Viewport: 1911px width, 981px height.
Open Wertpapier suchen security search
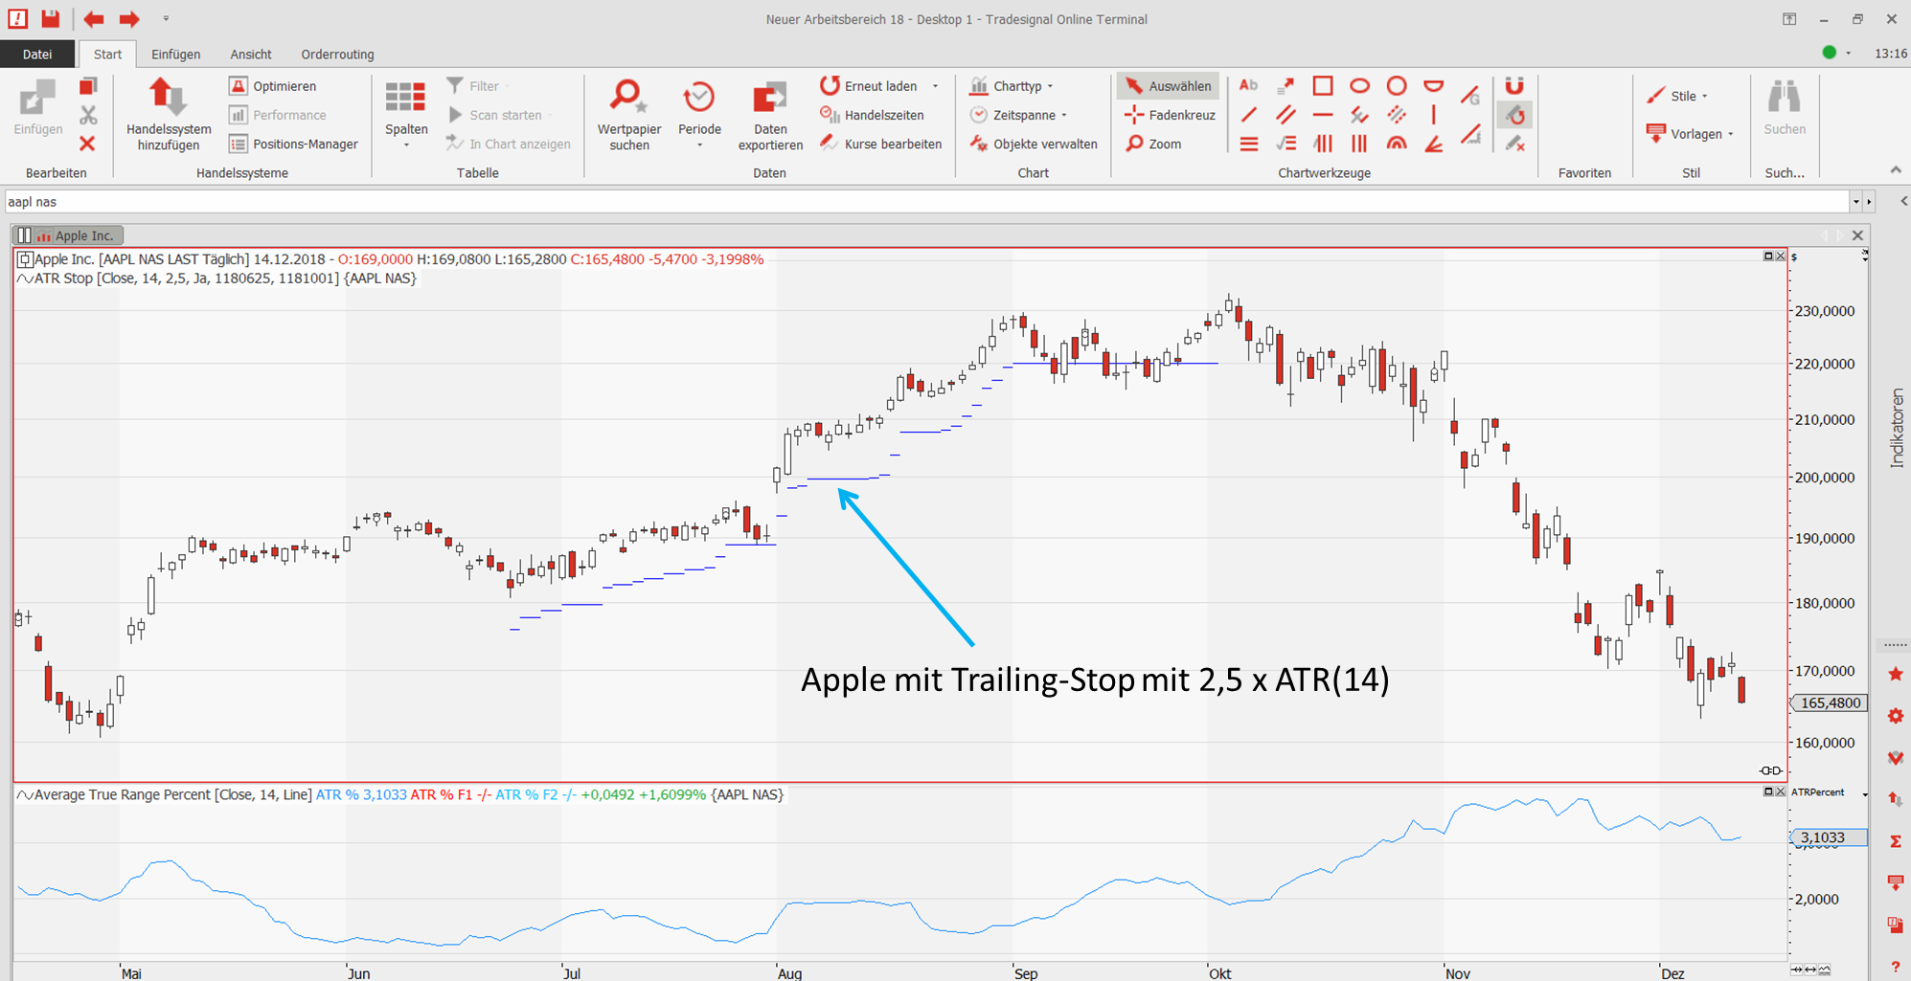(628, 114)
